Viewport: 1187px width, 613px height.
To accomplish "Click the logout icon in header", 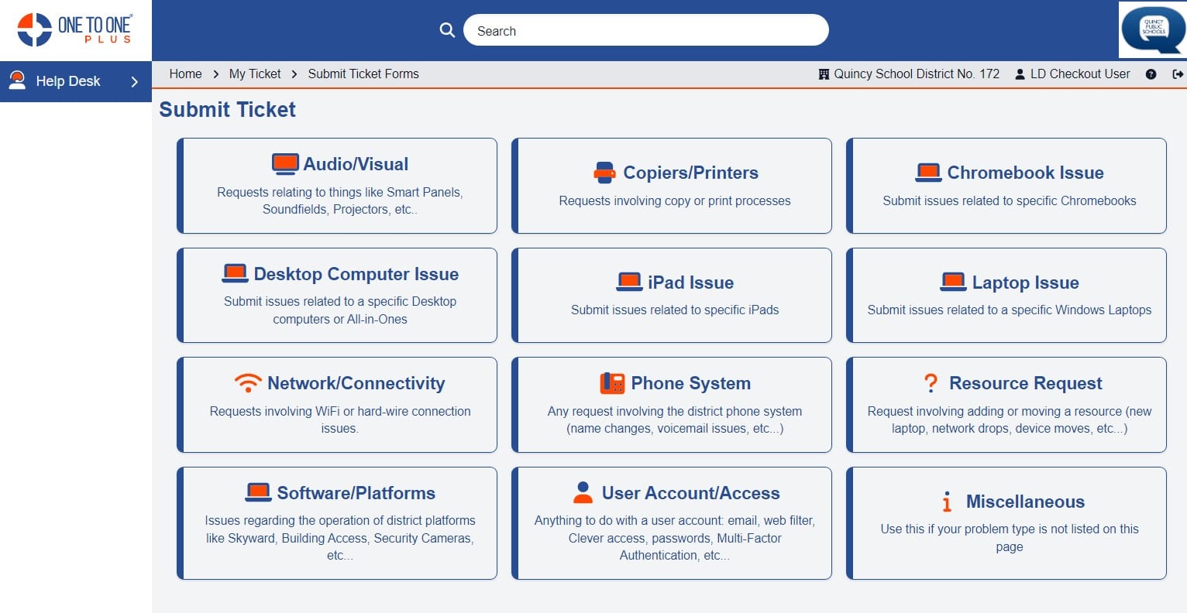I will 1178,74.
